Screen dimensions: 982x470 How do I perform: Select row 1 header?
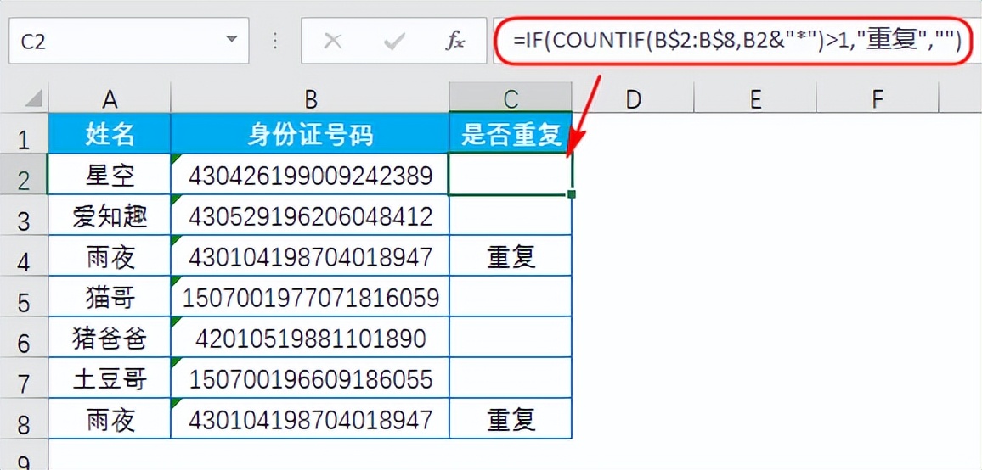[x=24, y=133]
